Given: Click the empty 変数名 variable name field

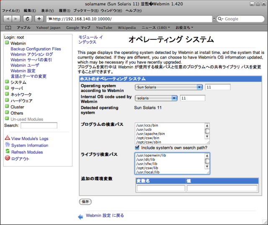Looking at the screenshot, I should (161, 188).
